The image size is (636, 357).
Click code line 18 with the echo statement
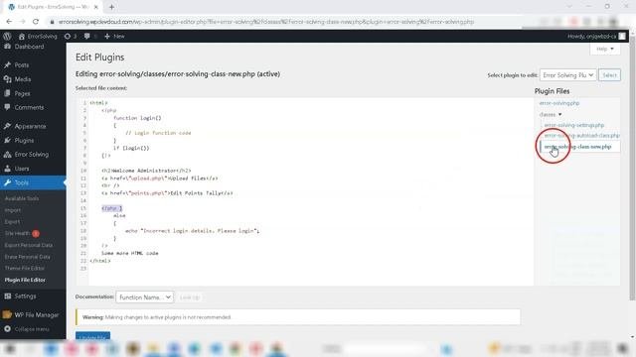(x=192, y=231)
